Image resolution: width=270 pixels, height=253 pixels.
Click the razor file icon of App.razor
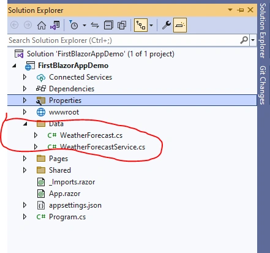pyautogui.click(x=41, y=194)
